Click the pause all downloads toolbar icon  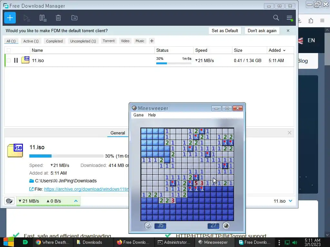pyautogui.click(x=43, y=18)
